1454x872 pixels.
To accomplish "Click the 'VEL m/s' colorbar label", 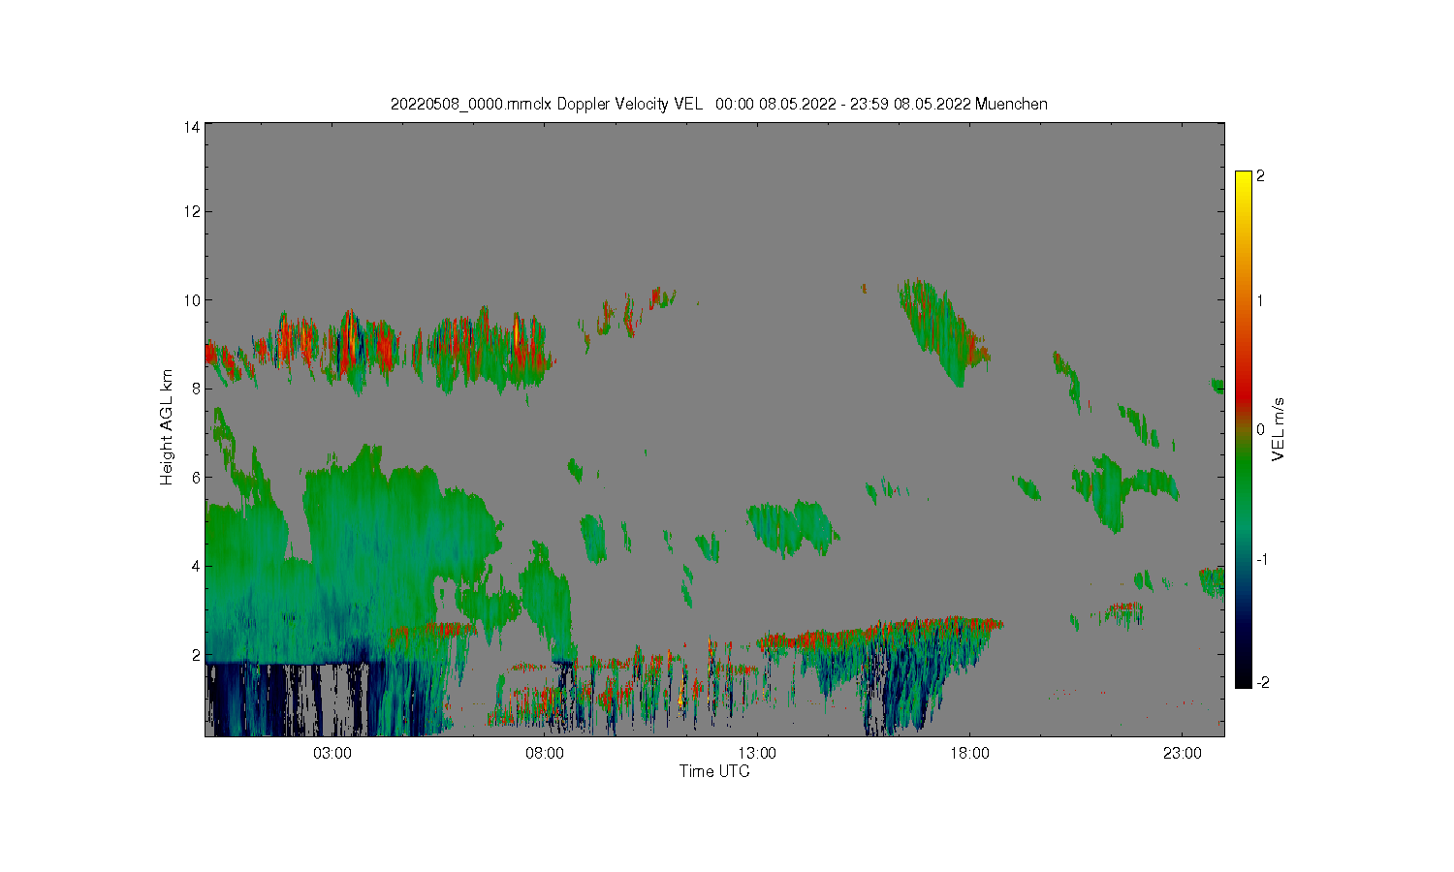I will tap(1279, 429).
